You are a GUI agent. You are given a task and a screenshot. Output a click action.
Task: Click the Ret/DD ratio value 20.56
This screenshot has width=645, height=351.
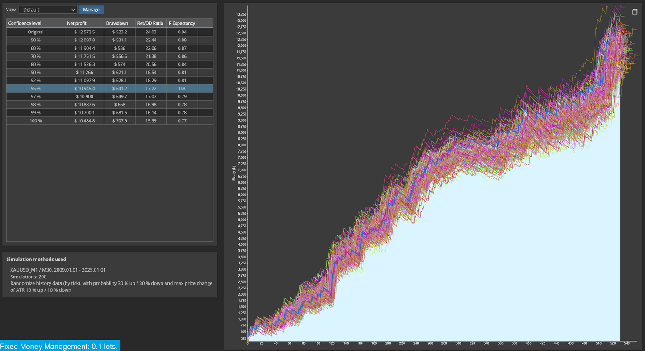tap(151, 64)
